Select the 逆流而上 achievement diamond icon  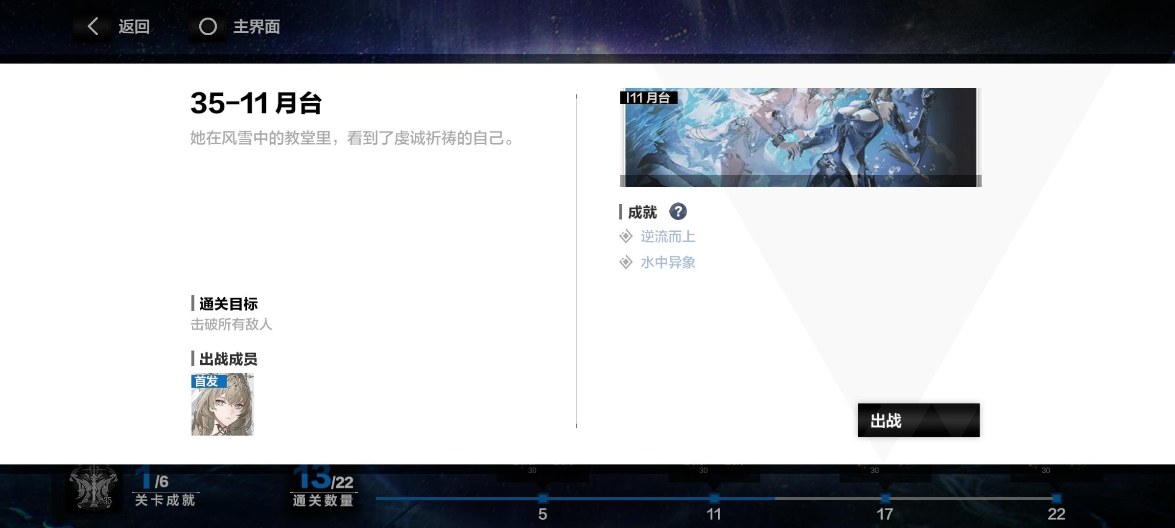tap(626, 237)
